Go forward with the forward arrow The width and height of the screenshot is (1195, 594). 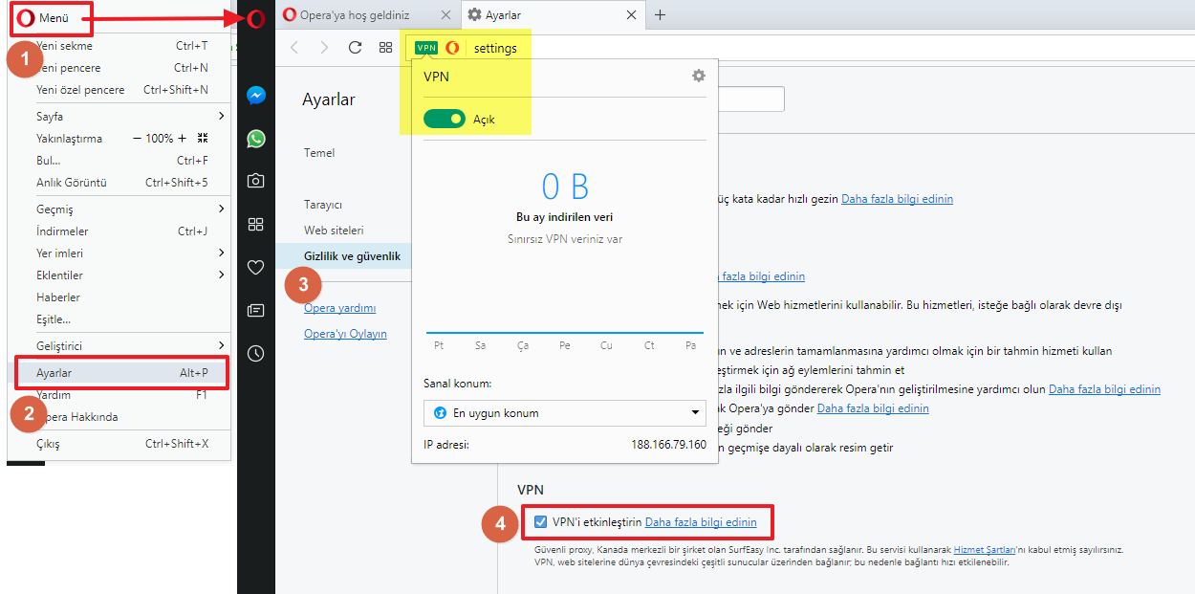click(324, 48)
